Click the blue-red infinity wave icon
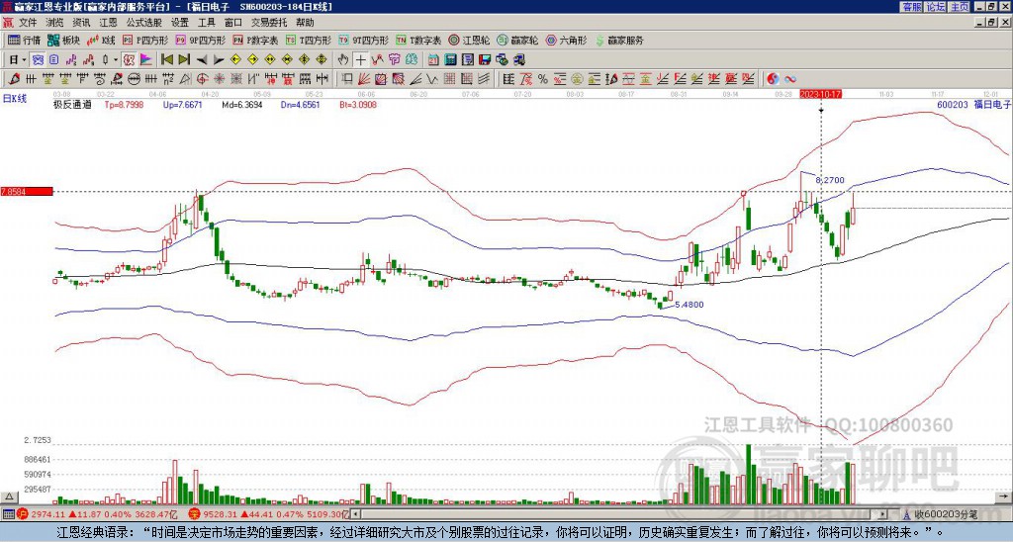 pos(790,79)
